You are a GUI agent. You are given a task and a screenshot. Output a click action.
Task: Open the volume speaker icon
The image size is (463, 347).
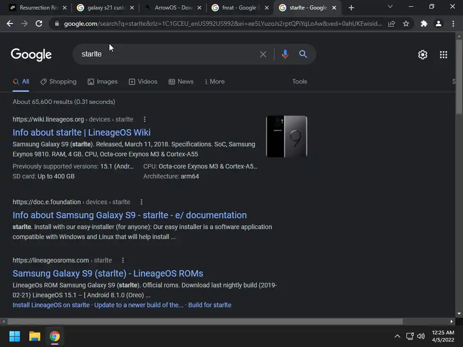(x=421, y=336)
